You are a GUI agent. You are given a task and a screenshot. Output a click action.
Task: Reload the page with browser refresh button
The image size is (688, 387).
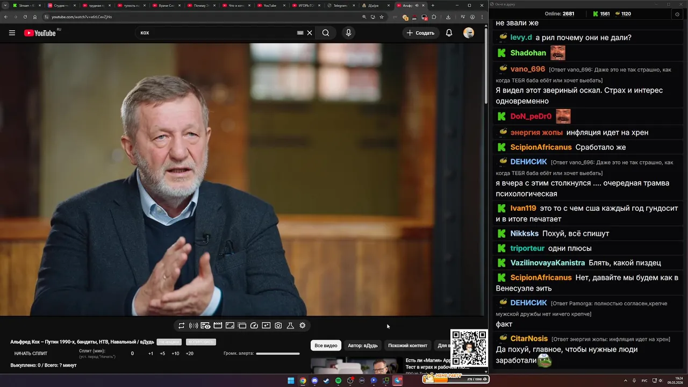point(25,17)
